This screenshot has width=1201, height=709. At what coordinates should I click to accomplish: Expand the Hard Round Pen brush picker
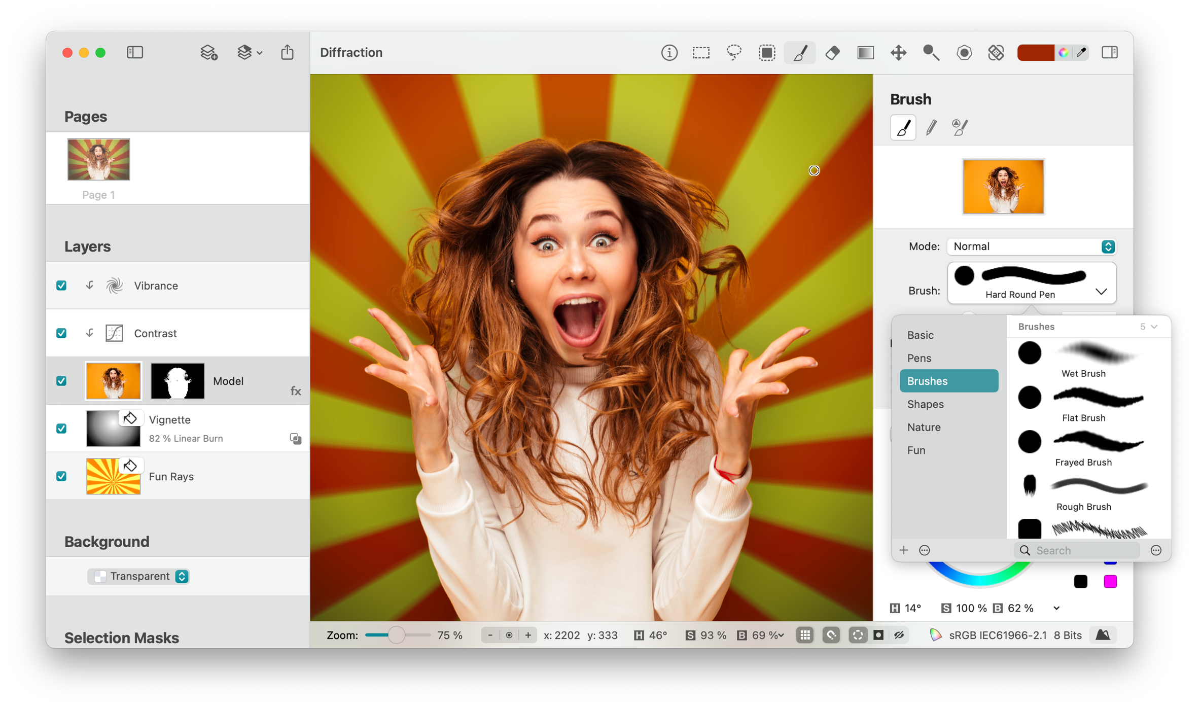point(1101,291)
